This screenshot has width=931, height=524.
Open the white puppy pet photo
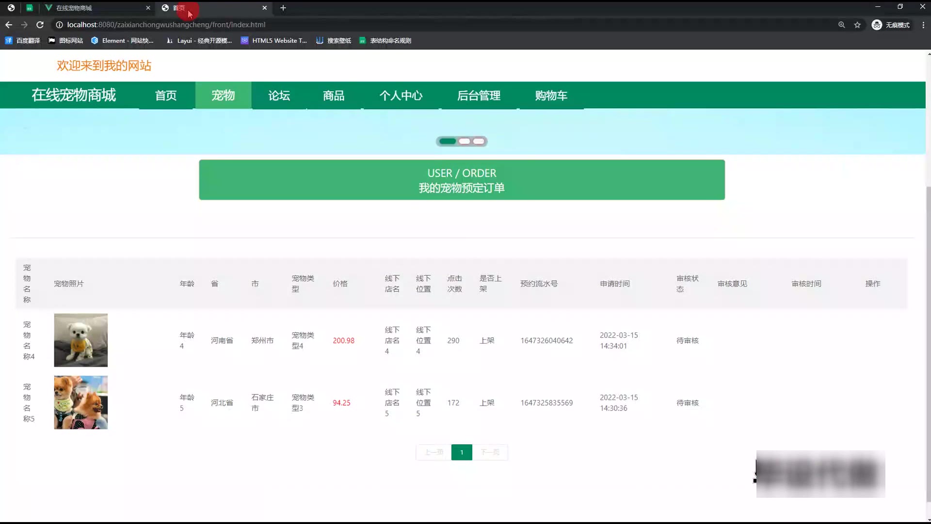80,340
